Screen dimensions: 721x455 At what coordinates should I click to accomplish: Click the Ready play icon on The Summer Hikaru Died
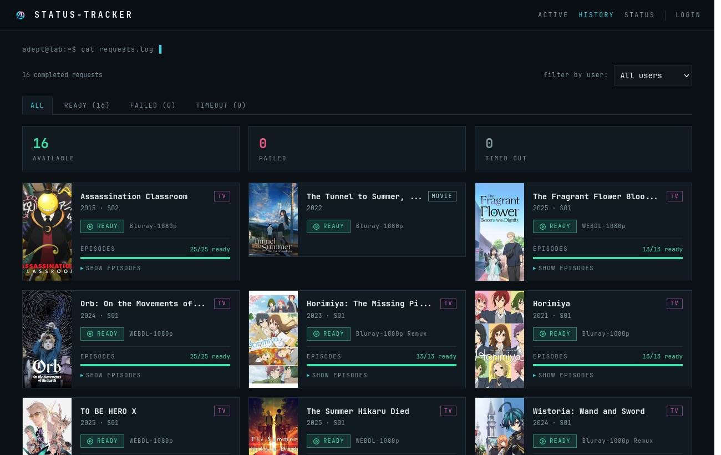coord(316,441)
